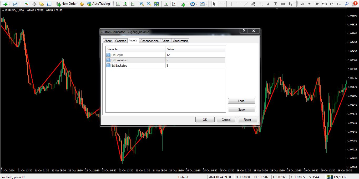Switch timeframe to M5
This screenshot has height=179, width=359.
(310, 4)
